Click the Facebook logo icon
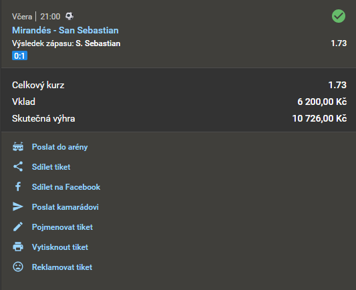356x290 pixels. point(18,186)
